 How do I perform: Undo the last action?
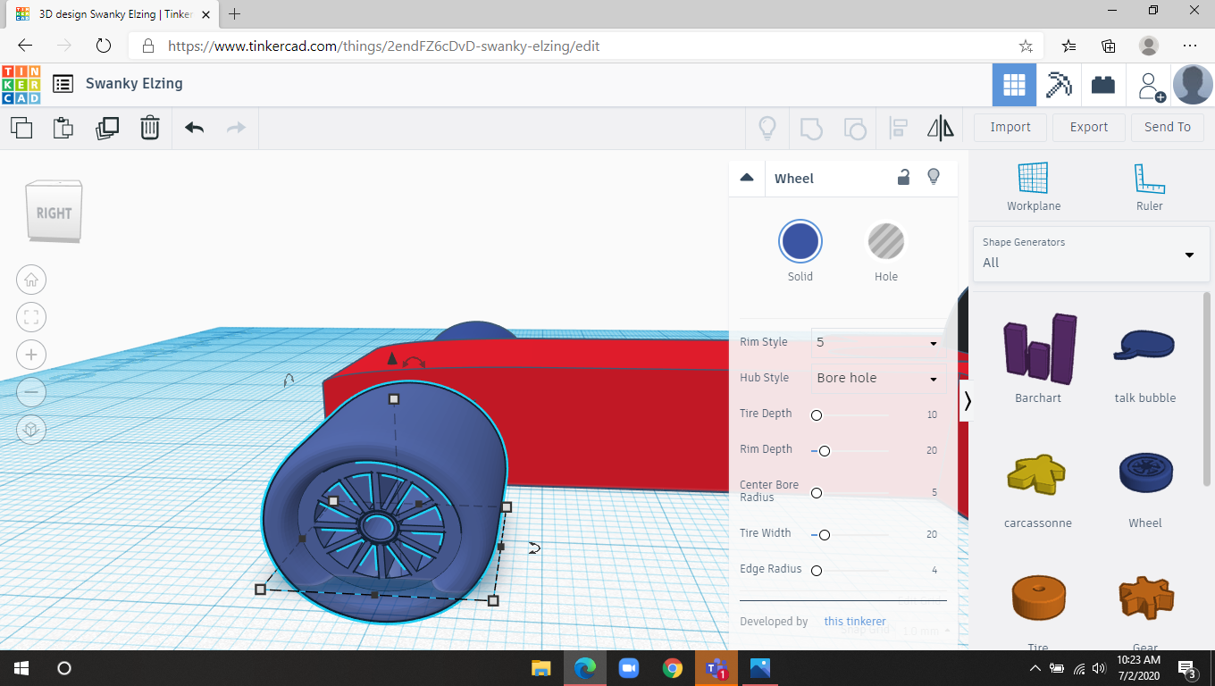pyautogui.click(x=195, y=128)
